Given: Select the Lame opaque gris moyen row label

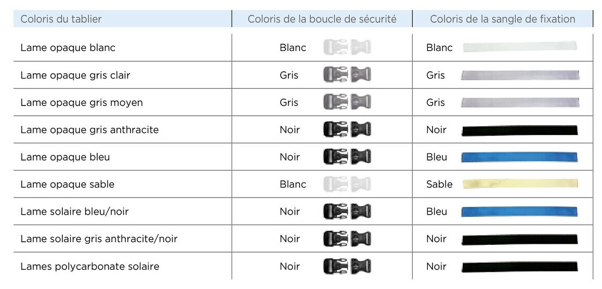Looking at the screenshot, I should (x=82, y=102).
